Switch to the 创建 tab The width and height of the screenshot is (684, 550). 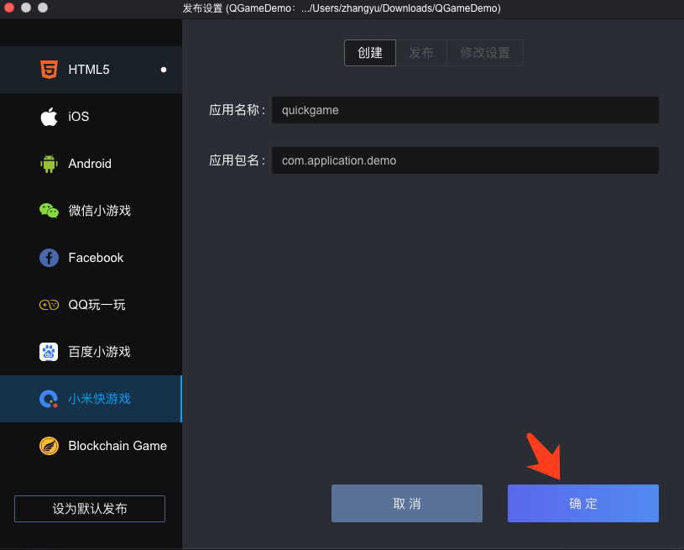point(370,53)
